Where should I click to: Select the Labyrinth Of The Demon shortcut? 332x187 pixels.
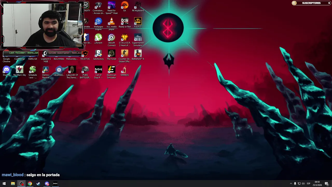[72, 72]
